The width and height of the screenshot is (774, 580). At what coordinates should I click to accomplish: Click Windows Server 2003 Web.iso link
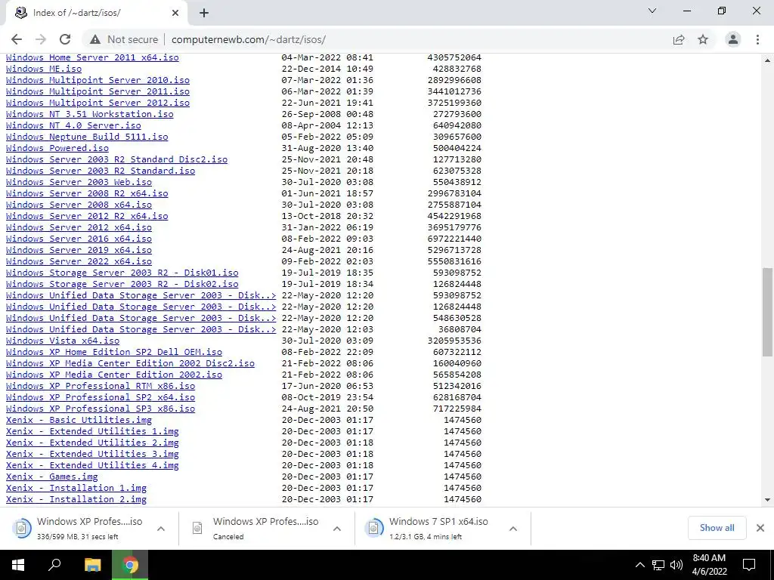[79, 182]
